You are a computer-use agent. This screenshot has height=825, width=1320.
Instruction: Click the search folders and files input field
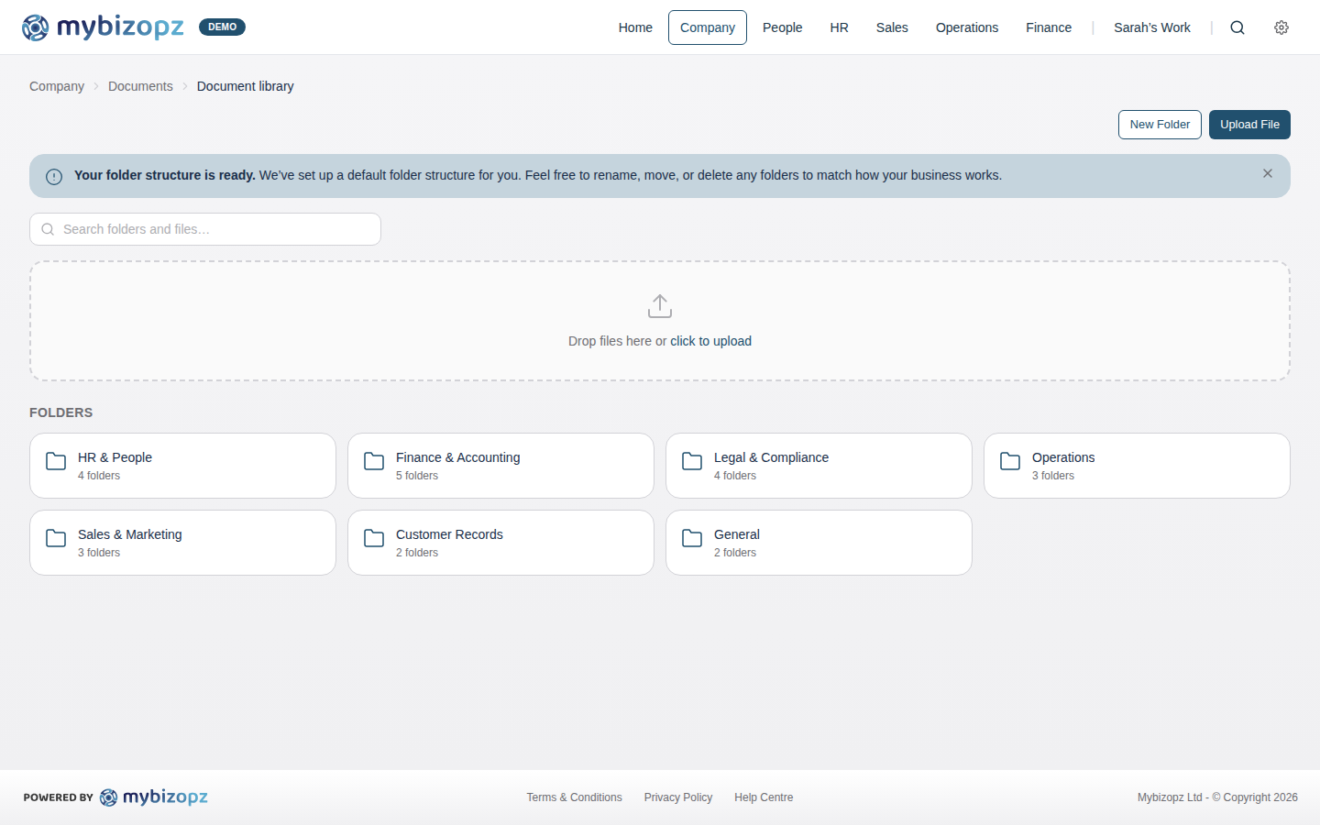pyautogui.click(x=204, y=228)
